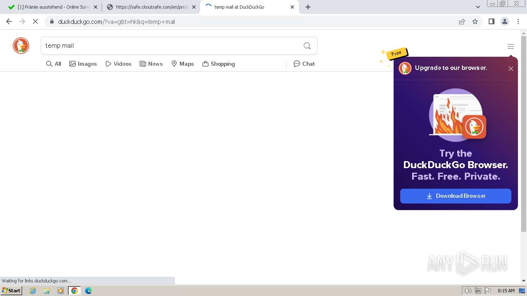Open Chrome three-dot menu
The width and height of the screenshot is (527, 296).
[x=518, y=21]
